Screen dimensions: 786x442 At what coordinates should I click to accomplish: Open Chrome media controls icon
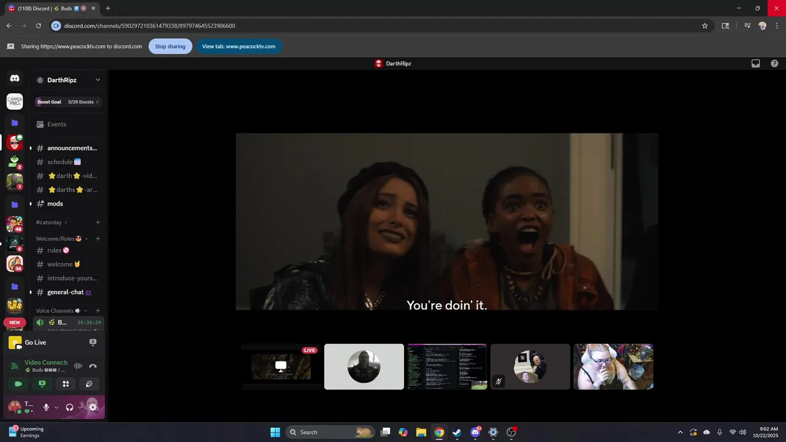747,26
